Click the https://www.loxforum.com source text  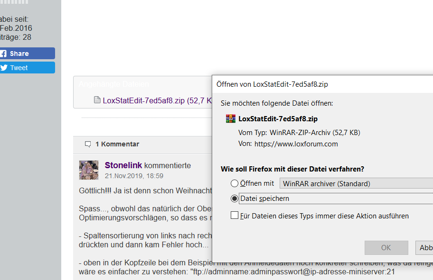(296, 144)
